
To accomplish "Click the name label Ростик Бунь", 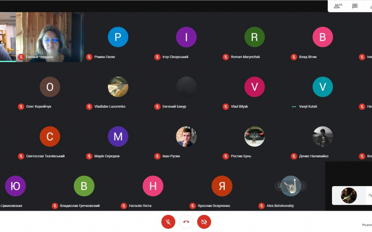I will (241, 156).
